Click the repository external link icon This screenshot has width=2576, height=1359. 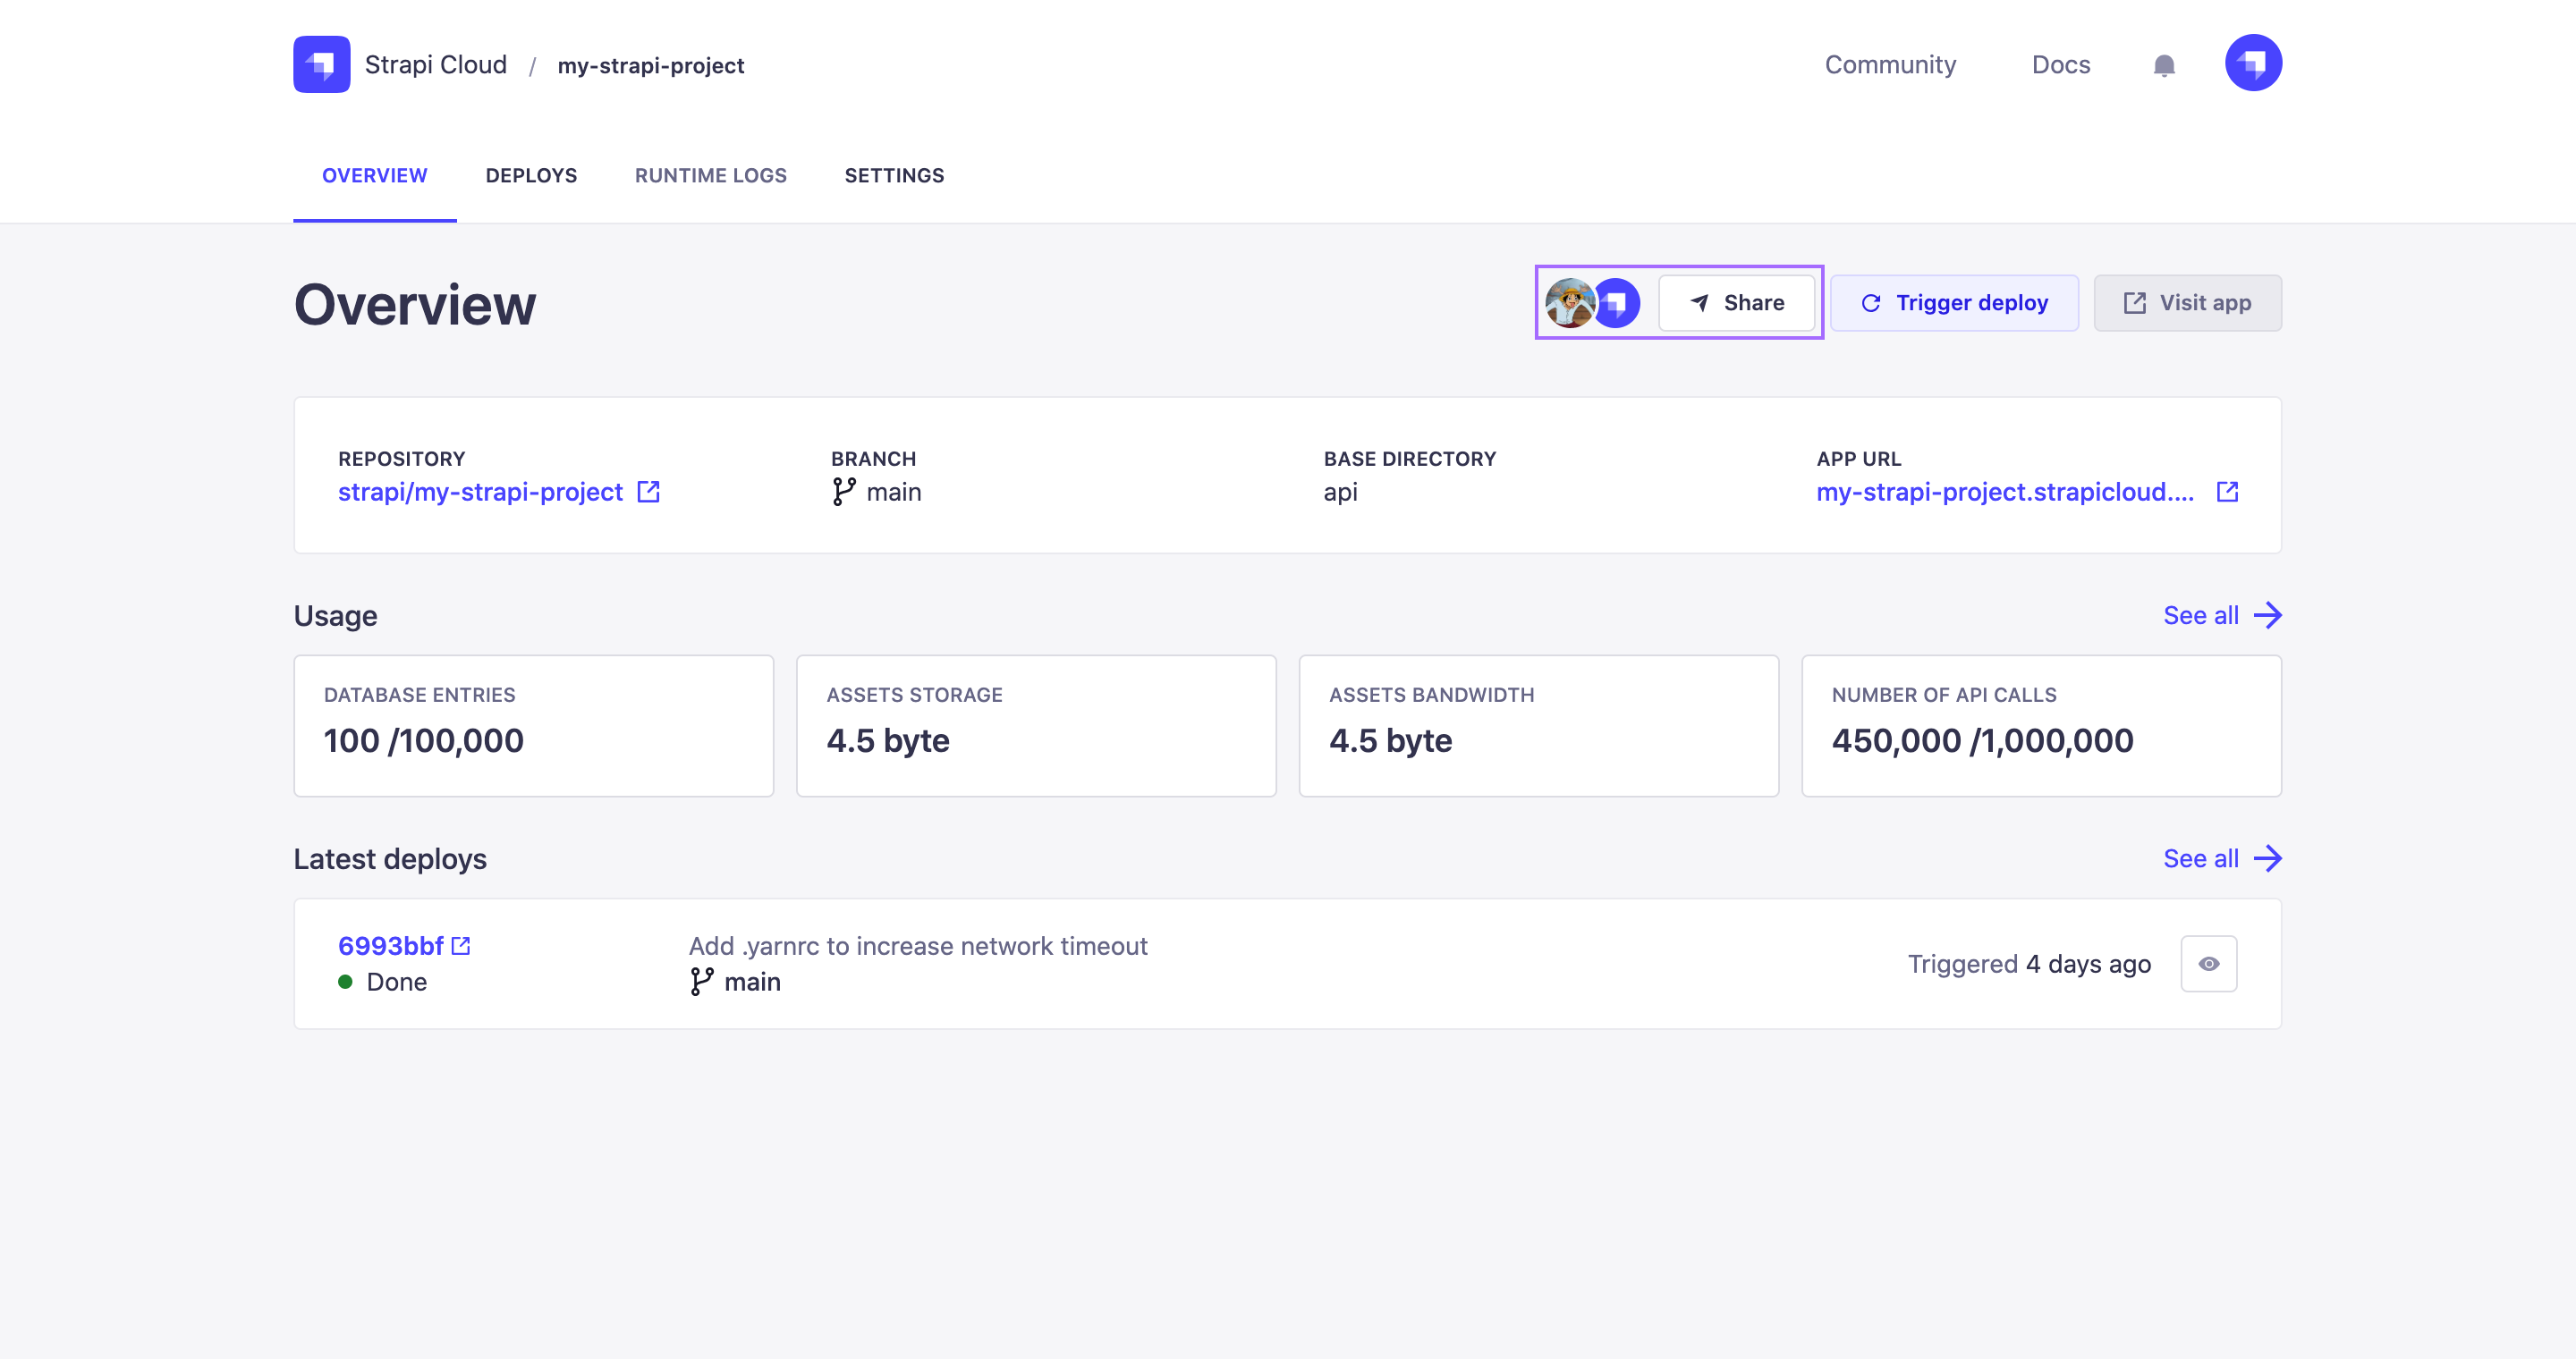click(x=648, y=492)
